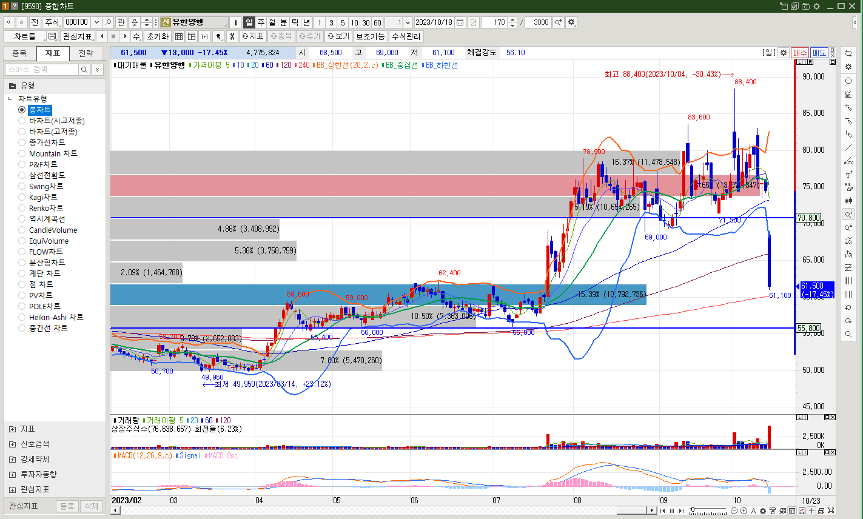The height and width of the screenshot is (519, 863).
Task: Select P&F차트 radio option
Action: point(22,164)
